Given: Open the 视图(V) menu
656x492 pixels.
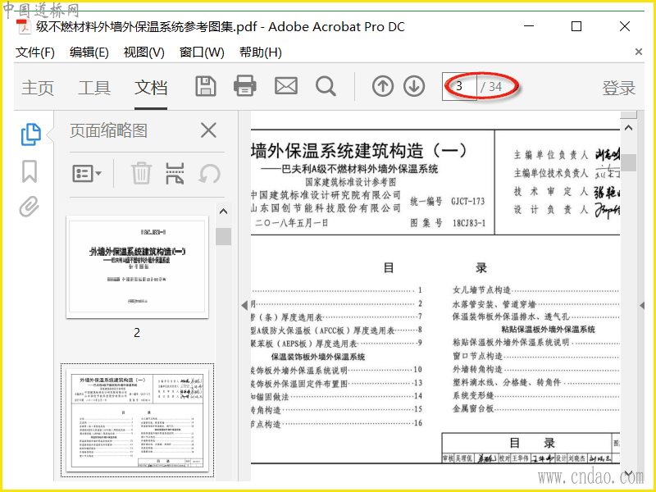Looking at the screenshot, I should (x=144, y=52).
